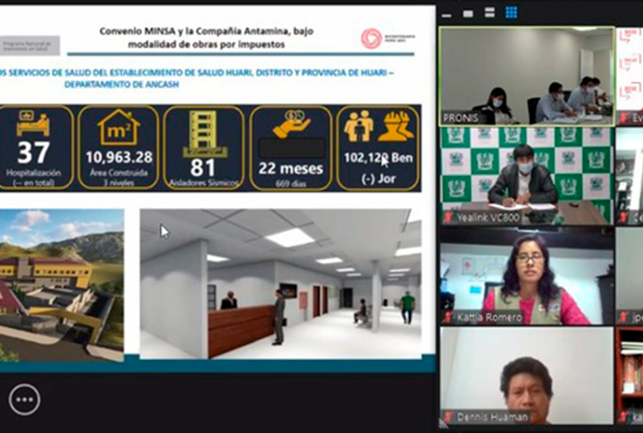
Task: Select the PRONIS participant video tile
Action: pos(527,76)
